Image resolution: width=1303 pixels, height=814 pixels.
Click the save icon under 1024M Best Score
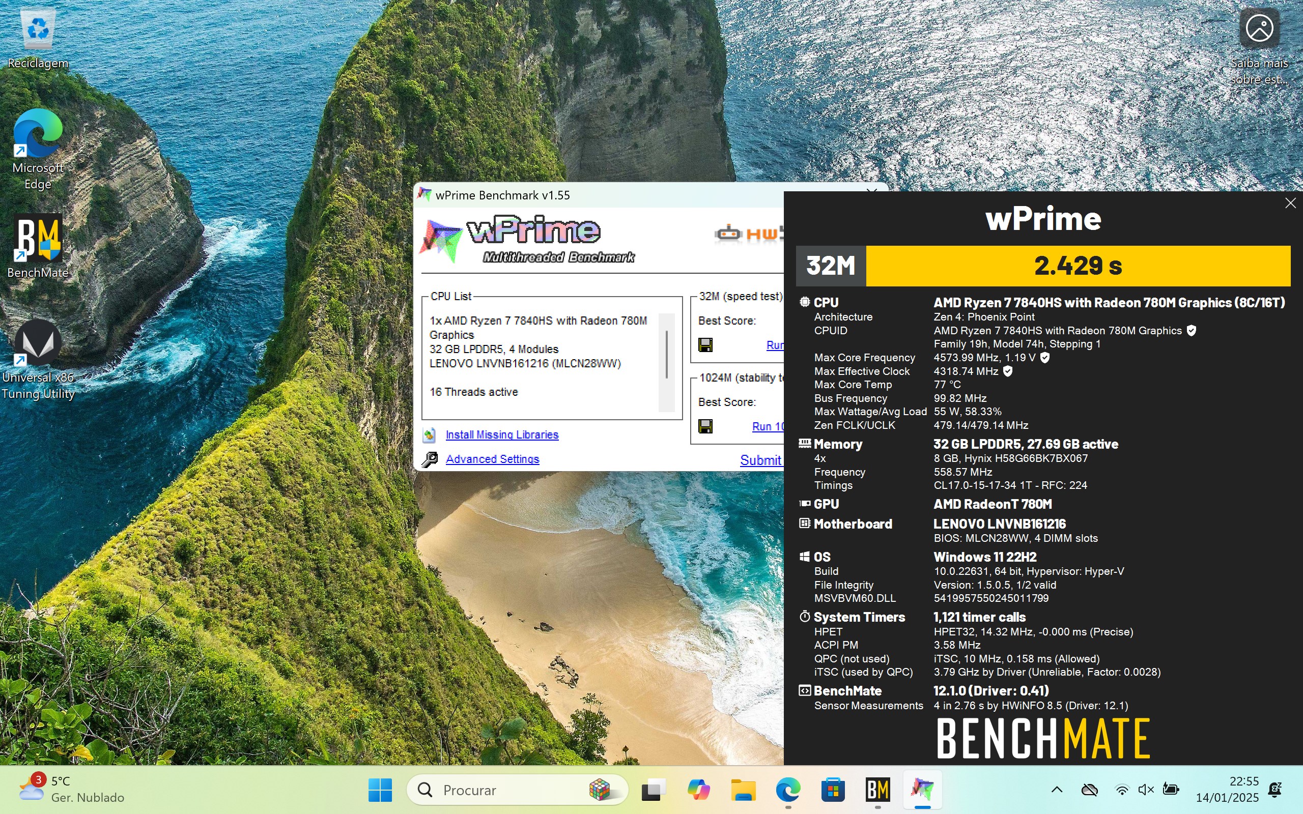tap(705, 426)
